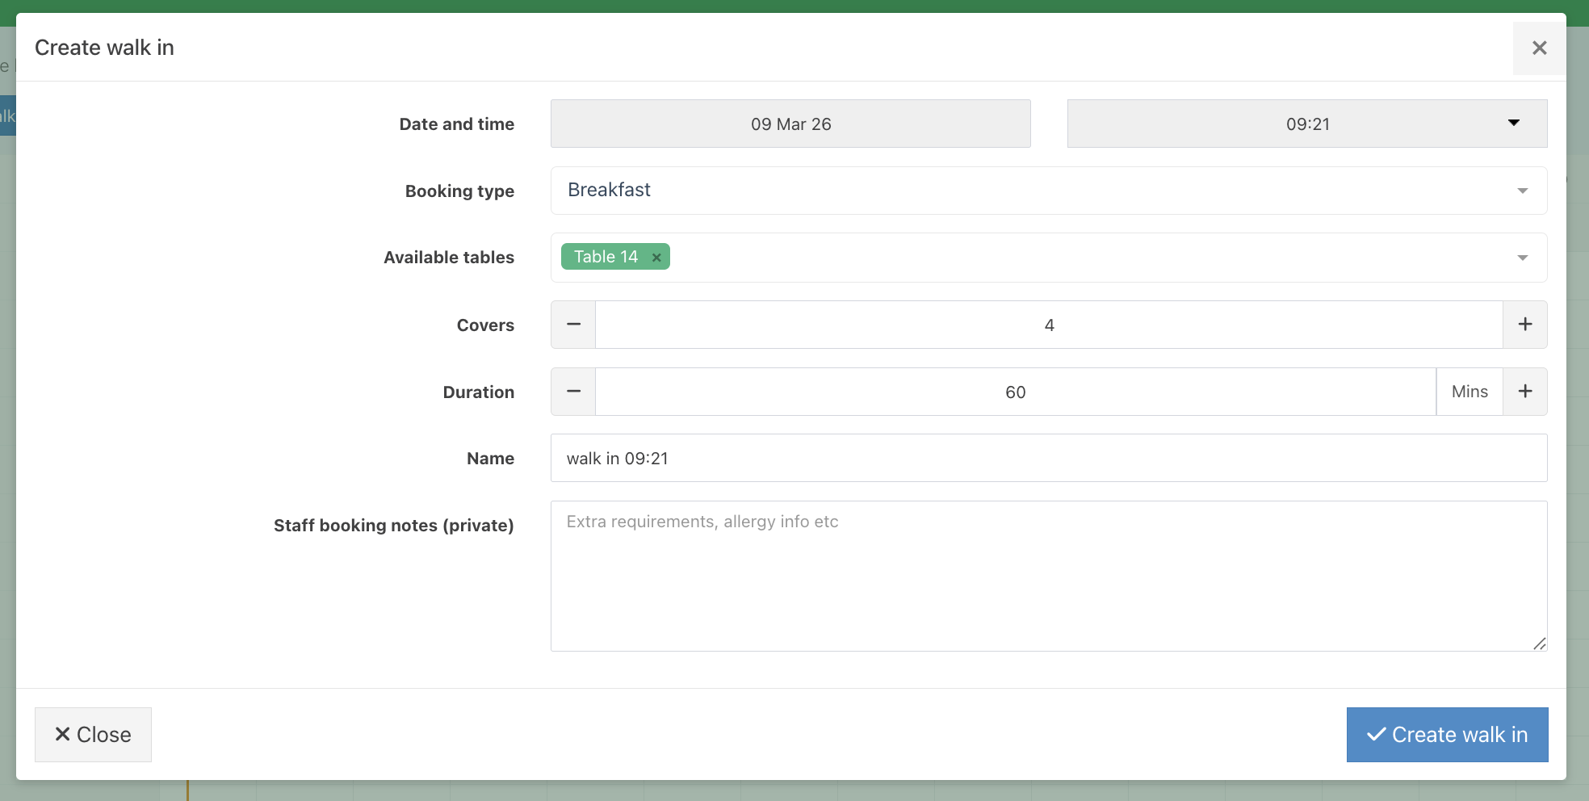Remove Table 14 tag via its x
Screen dimensions: 1589x801
tap(656, 258)
